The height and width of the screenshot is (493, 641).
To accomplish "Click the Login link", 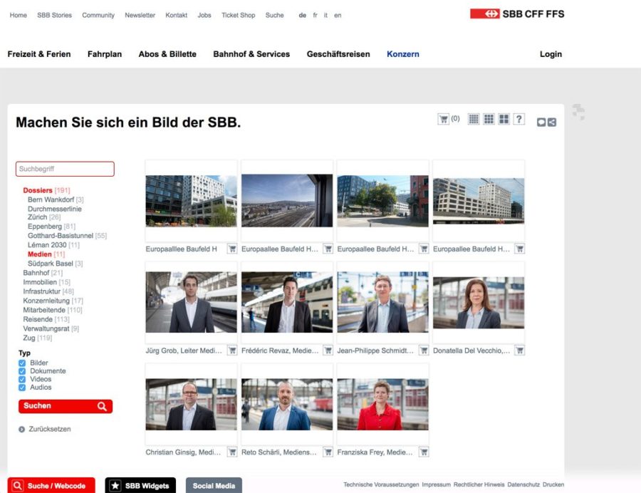I will [551, 54].
